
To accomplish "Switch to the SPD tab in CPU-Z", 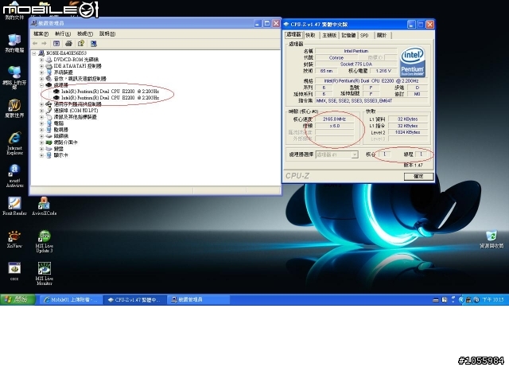I will pos(365,35).
